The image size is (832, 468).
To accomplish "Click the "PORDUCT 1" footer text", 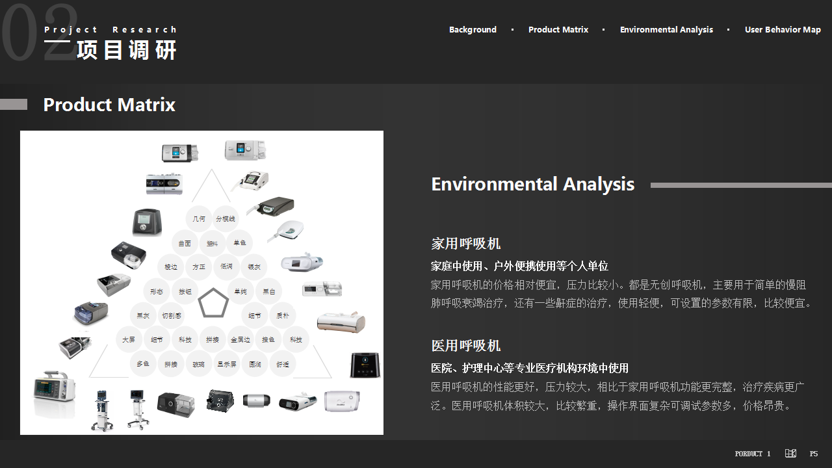I will 752,453.
